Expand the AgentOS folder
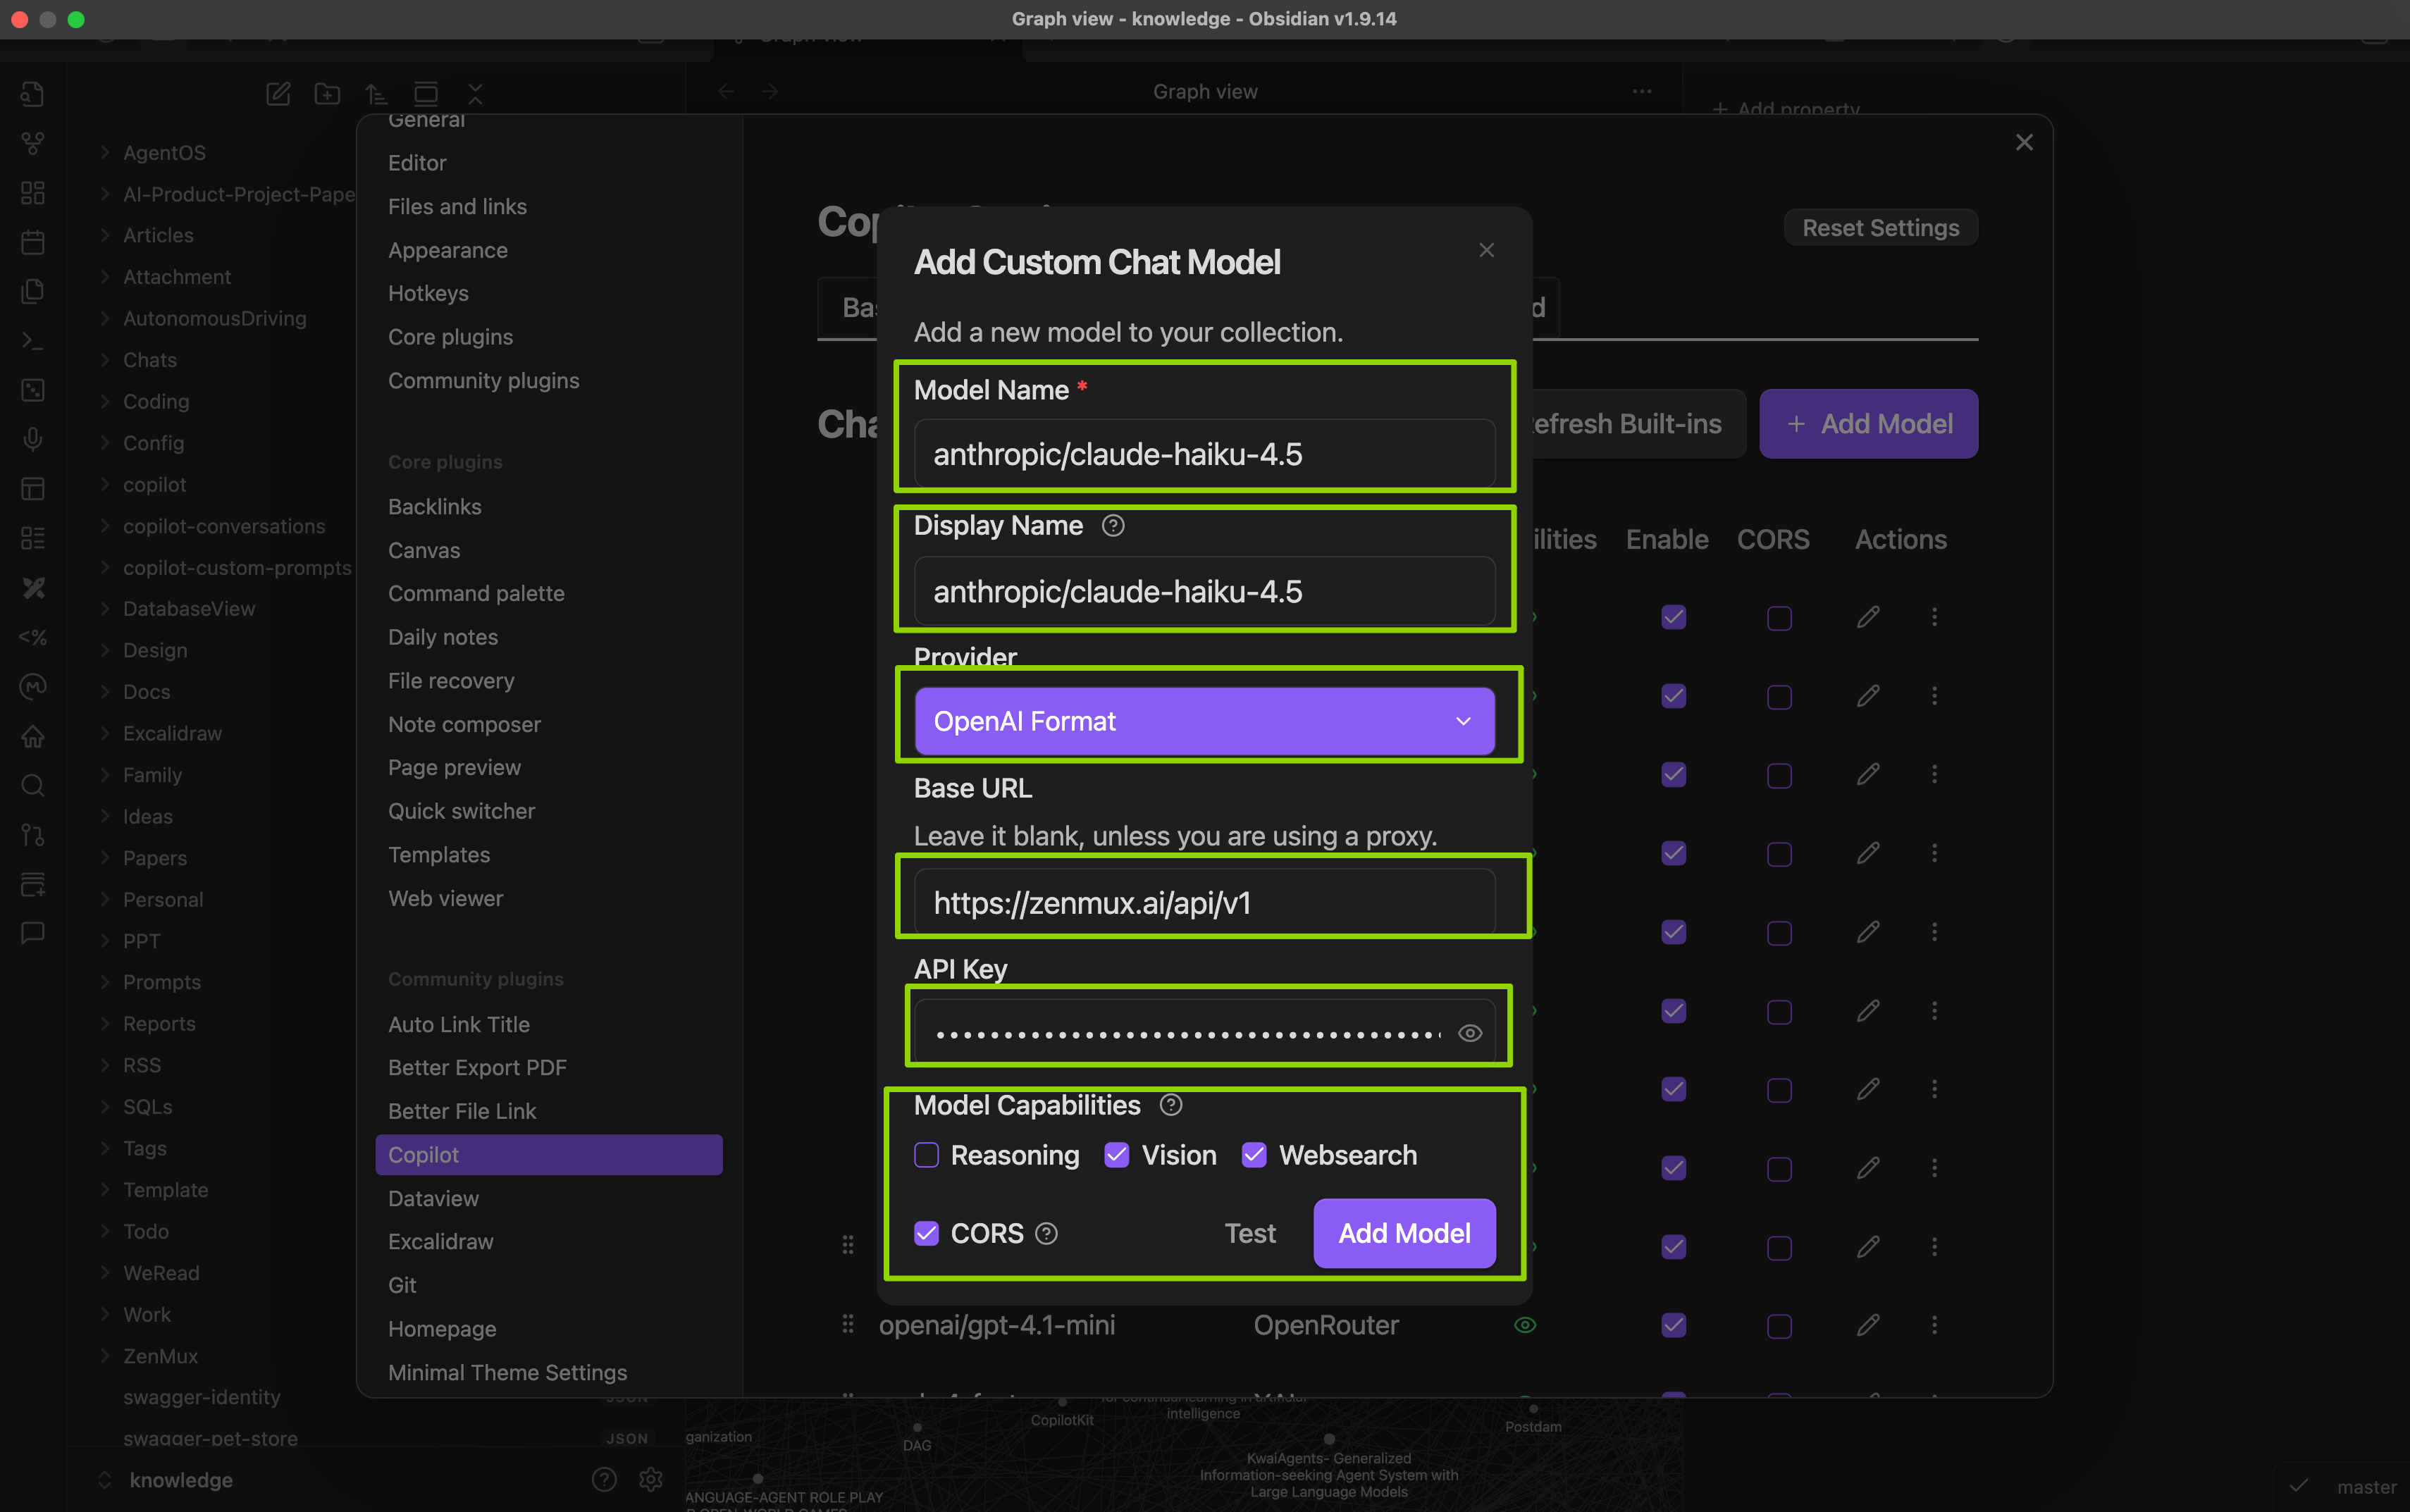This screenshot has width=2410, height=1512. [x=105, y=152]
